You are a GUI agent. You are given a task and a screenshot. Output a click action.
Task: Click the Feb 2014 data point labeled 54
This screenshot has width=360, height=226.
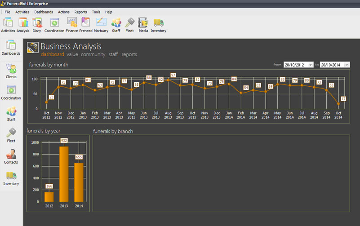pyautogui.click(x=241, y=93)
